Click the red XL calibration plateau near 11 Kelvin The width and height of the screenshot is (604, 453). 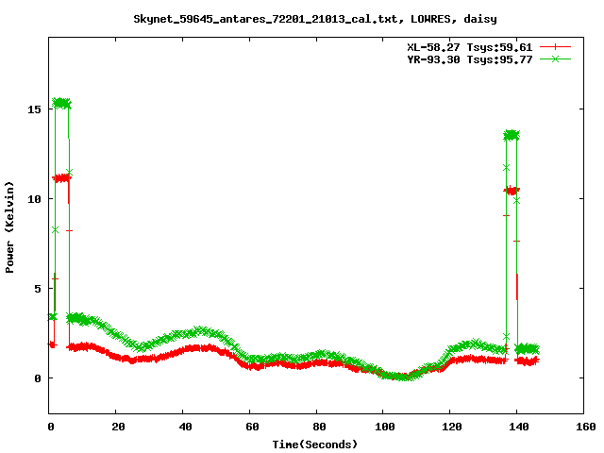coord(61,178)
